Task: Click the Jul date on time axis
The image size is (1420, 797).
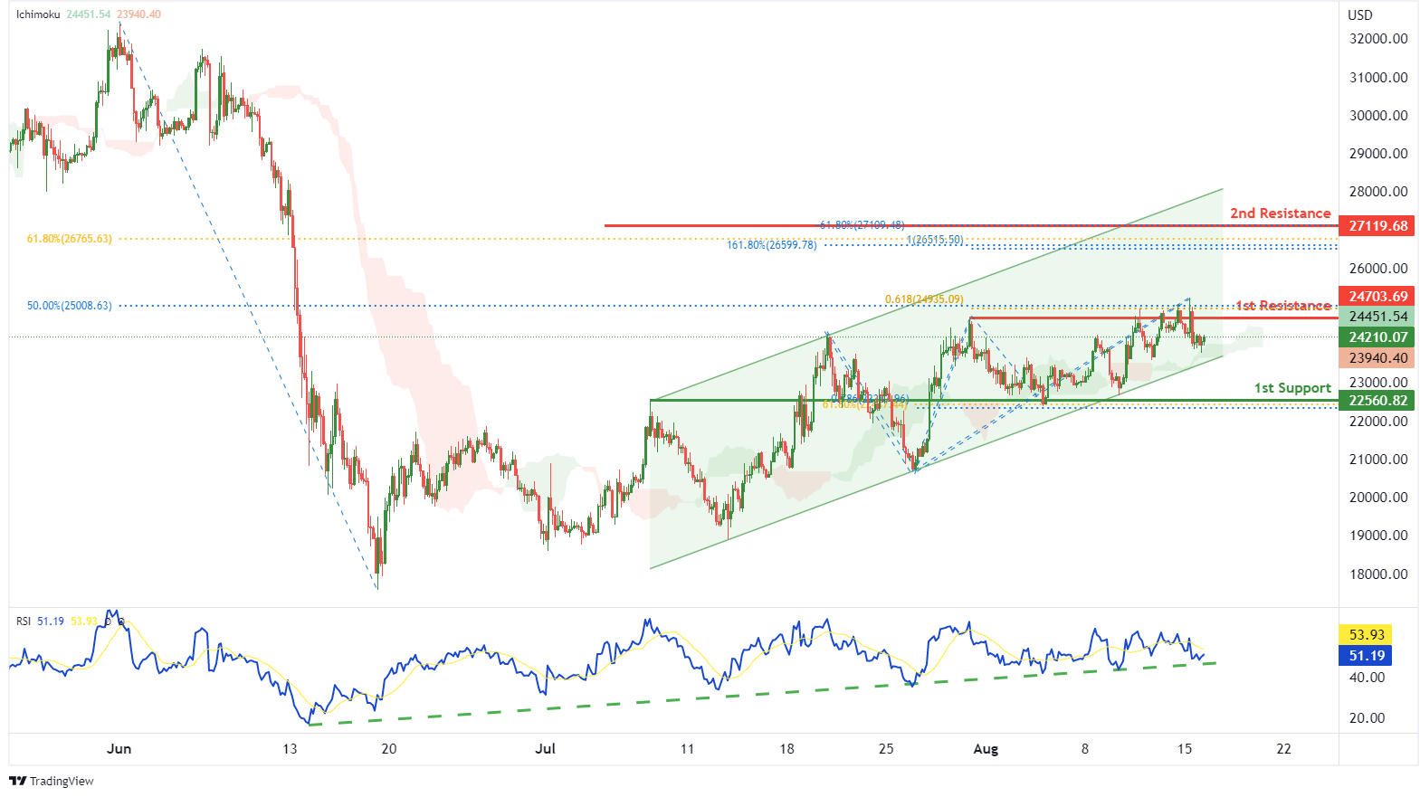Action: pos(545,749)
